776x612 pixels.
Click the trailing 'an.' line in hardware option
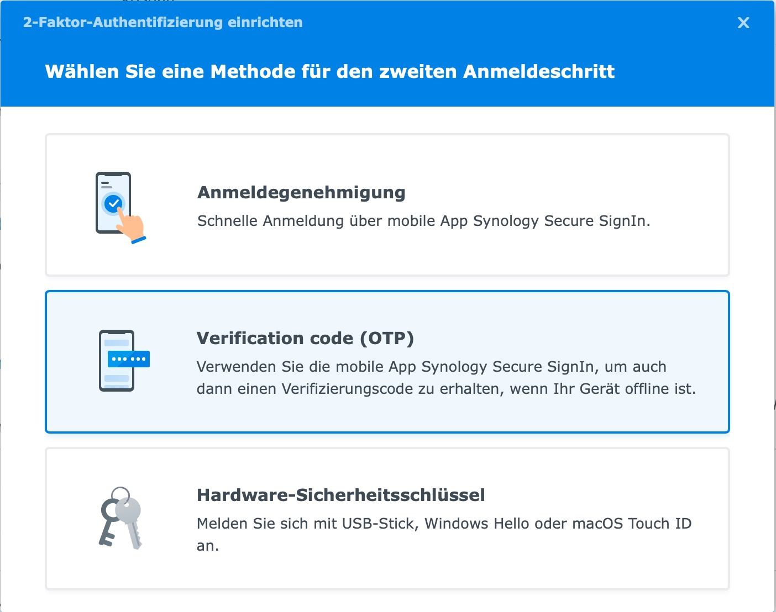tap(208, 546)
